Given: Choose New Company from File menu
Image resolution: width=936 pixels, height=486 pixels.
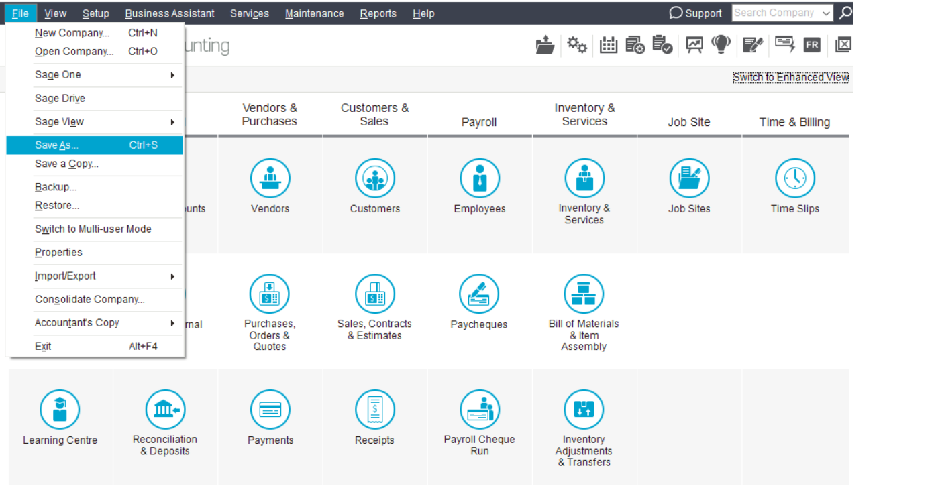Looking at the screenshot, I should coord(95,33).
